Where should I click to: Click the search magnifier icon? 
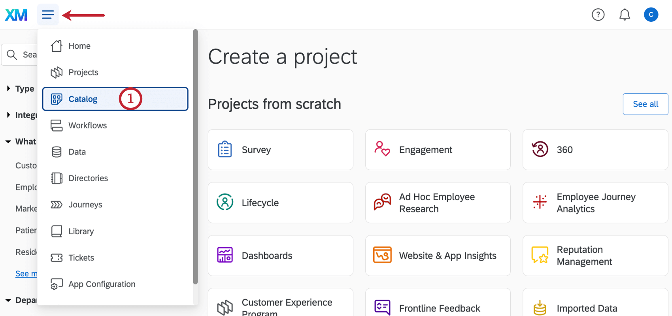click(x=12, y=55)
